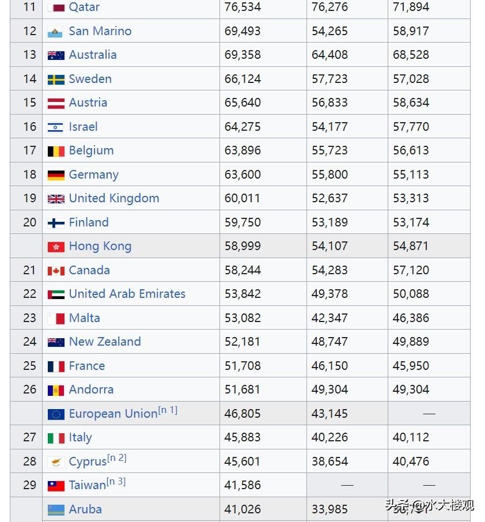Click the Cyprus flag icon
485x522 pixels.
(x=56, y=462)
